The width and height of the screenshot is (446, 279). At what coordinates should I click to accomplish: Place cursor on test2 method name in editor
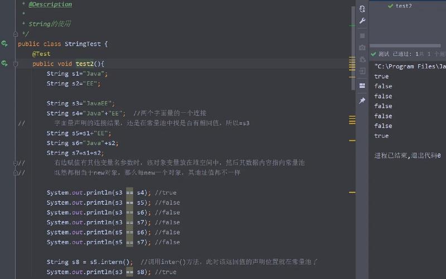[85, 64]
